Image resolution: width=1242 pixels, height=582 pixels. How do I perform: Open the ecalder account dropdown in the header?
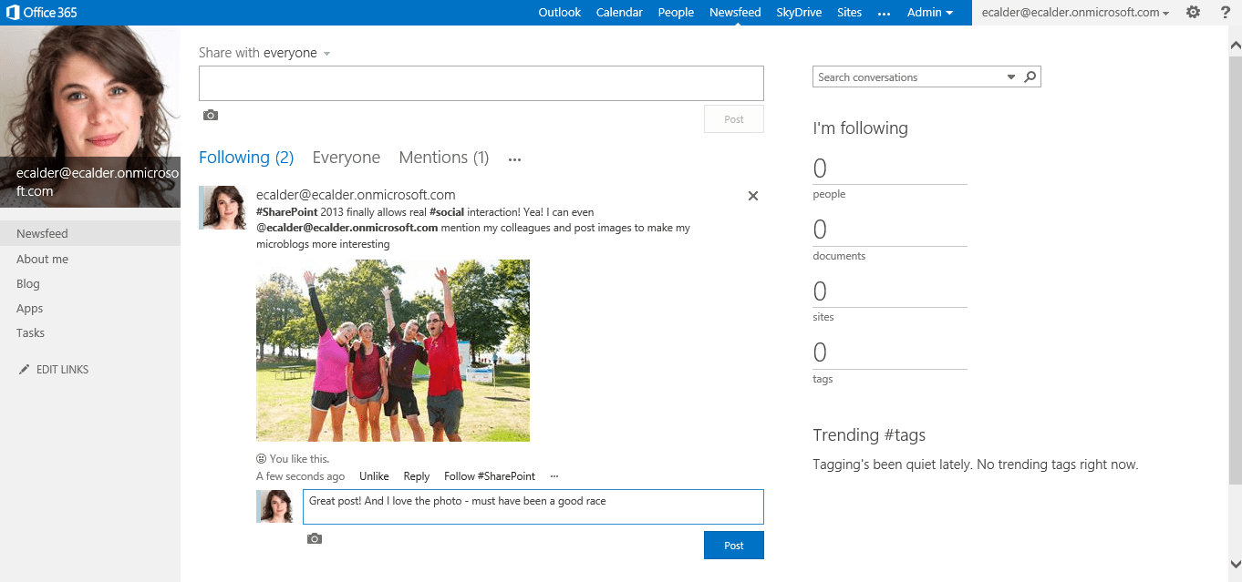1076,13
